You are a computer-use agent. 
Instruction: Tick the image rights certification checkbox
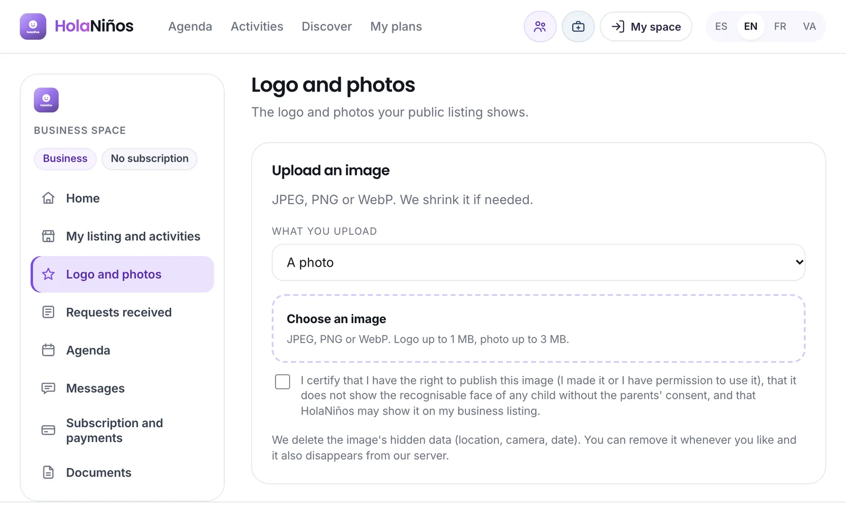(283, 381)
